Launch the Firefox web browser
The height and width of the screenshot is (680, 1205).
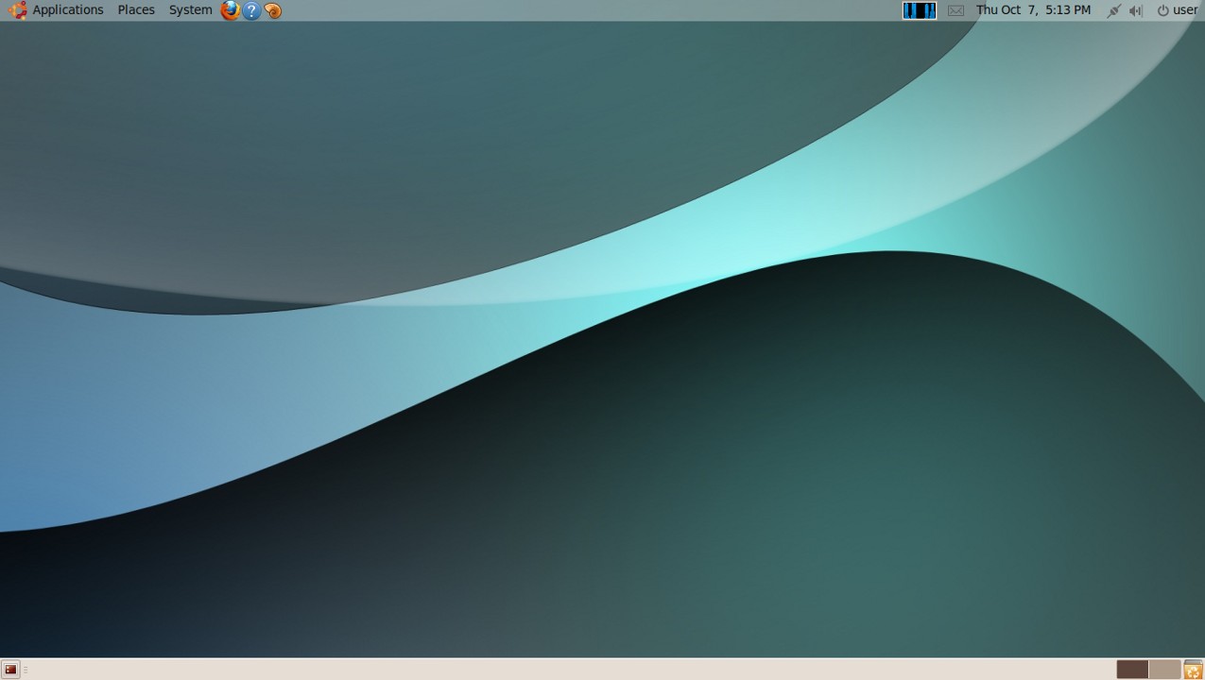coord(230,10)
